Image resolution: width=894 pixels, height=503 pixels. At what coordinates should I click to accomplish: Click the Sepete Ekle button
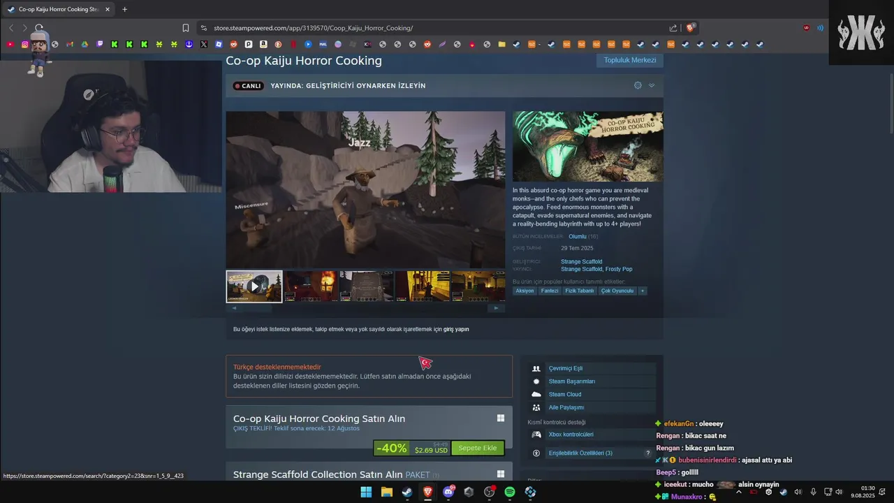point(478,448)
